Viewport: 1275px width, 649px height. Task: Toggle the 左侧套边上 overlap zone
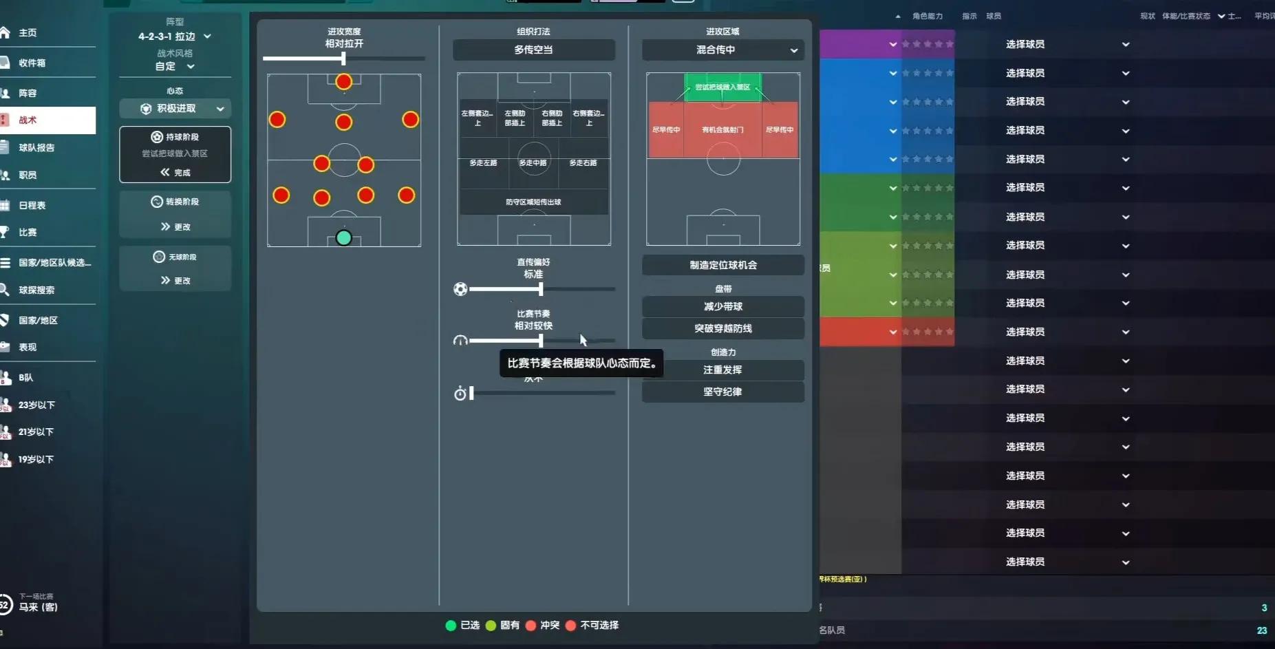tap(478, 118)
